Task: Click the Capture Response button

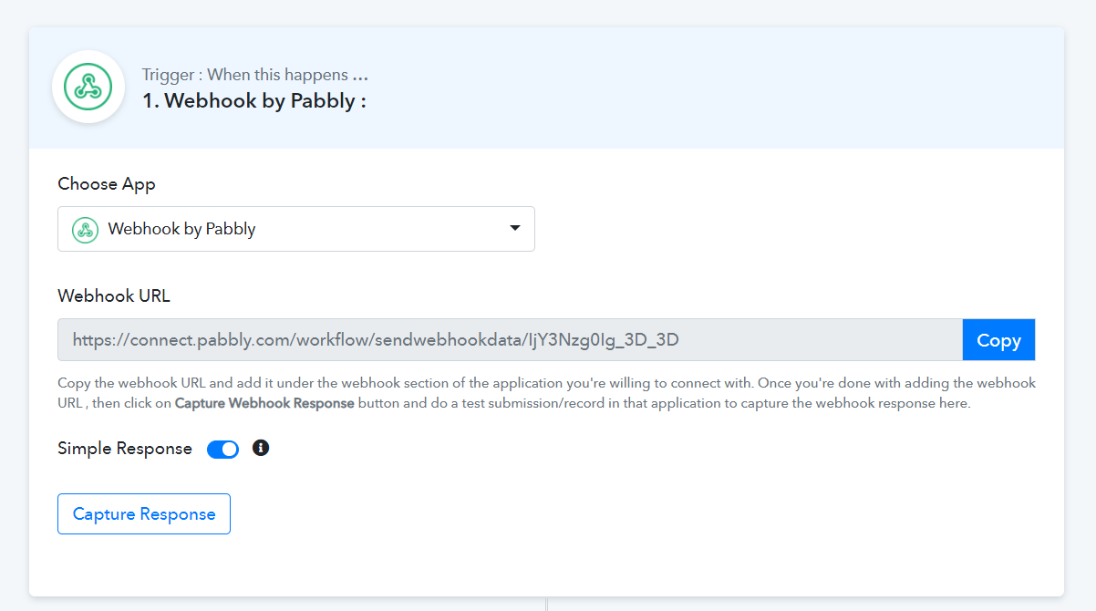Action: click(x=144, y=514)
